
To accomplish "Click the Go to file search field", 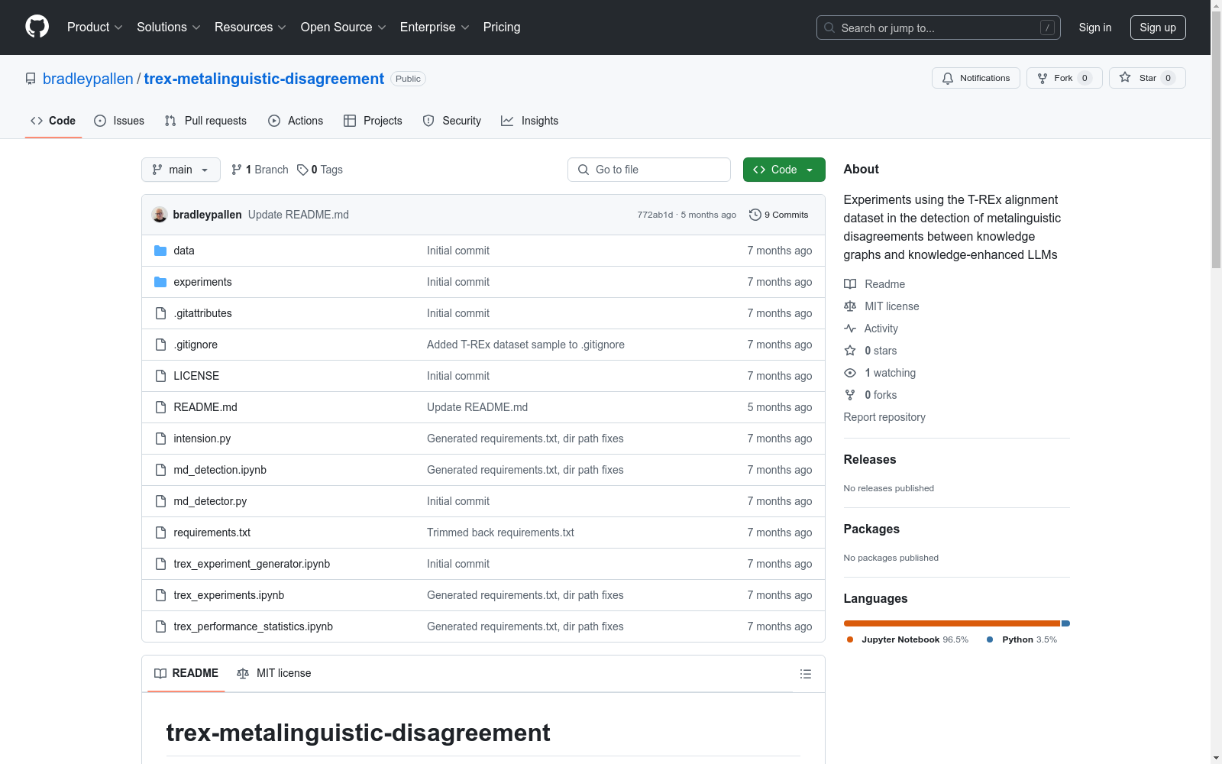I will click(649, 170).
